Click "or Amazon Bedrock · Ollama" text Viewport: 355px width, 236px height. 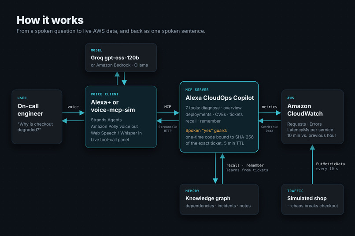[x=119, y=65]
